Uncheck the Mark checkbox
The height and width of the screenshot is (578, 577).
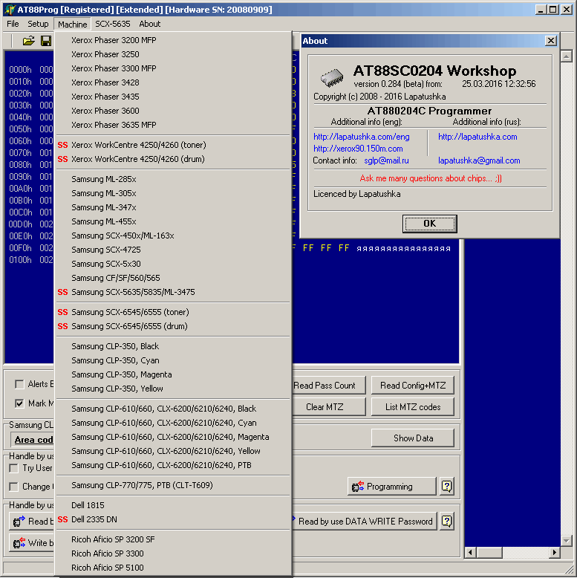point(19,403)
